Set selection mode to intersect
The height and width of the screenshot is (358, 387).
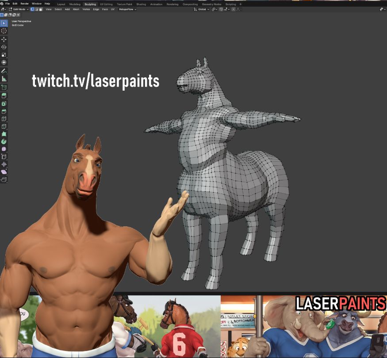click(x=18, y=15)
